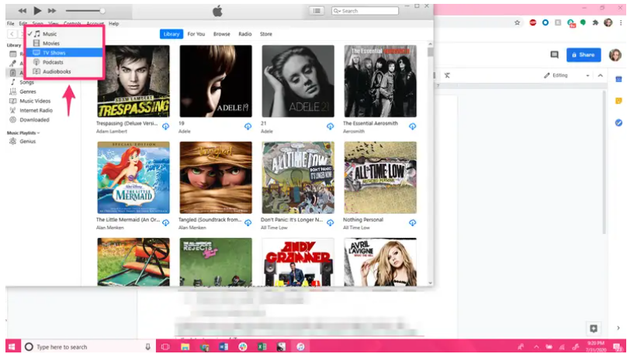Open the Avril Lavigne album cover
This screenshot has height=354, width=627.
pos(380,262)
